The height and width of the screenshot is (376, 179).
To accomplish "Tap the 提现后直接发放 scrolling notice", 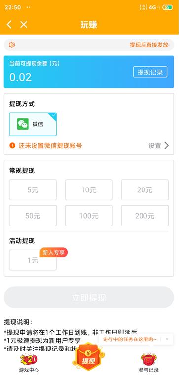I will click(x=149, y=45).
